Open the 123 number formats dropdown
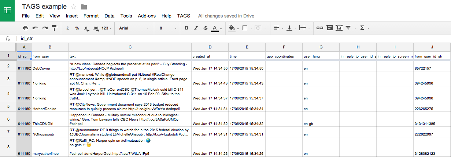The height and width of the screenshot is (157, 451). coord(107,28)
